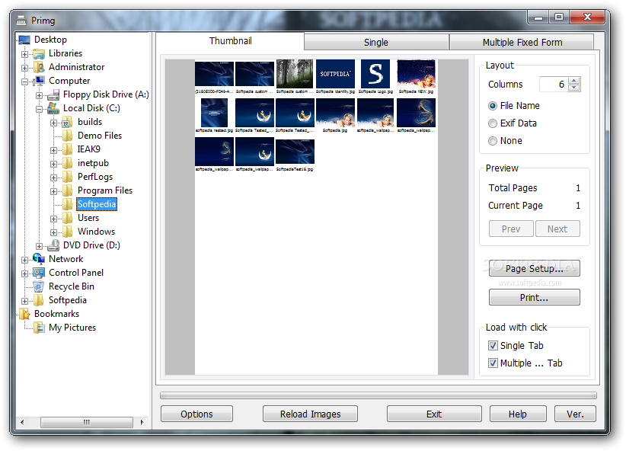Screen dimensions: 626x451
Task: Click the PerfLogs folder icon
Action: pos(67,177)
